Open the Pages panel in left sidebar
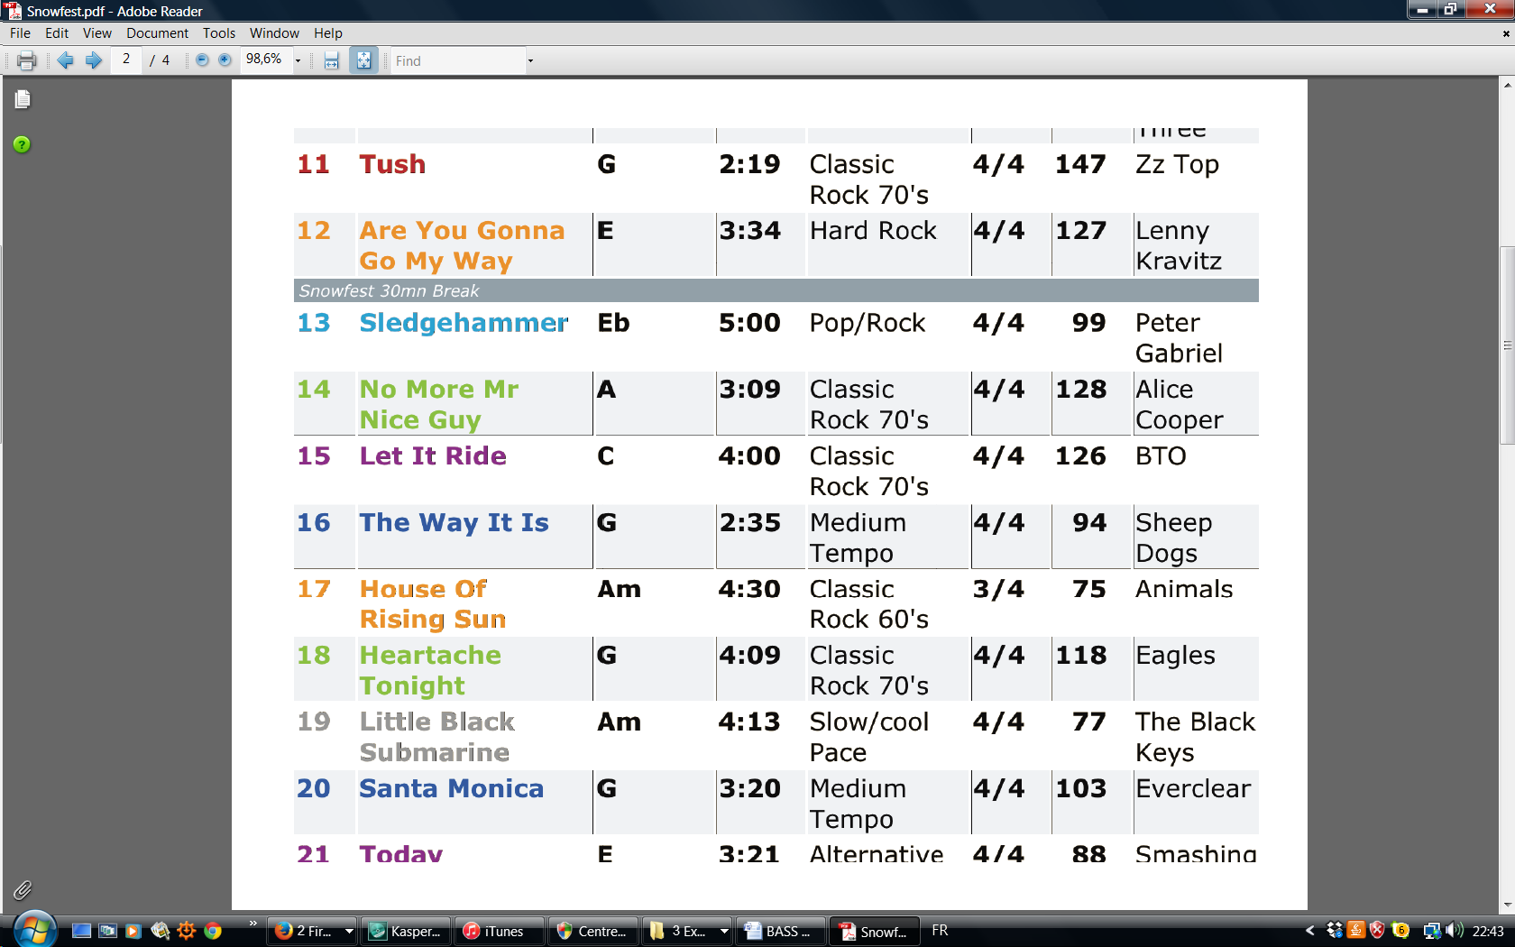The image size is (1515, 947). (23, 99)
